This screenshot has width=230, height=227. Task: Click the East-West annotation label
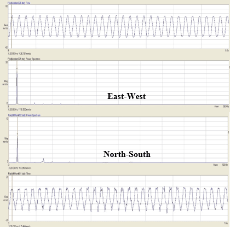(127, 96)
